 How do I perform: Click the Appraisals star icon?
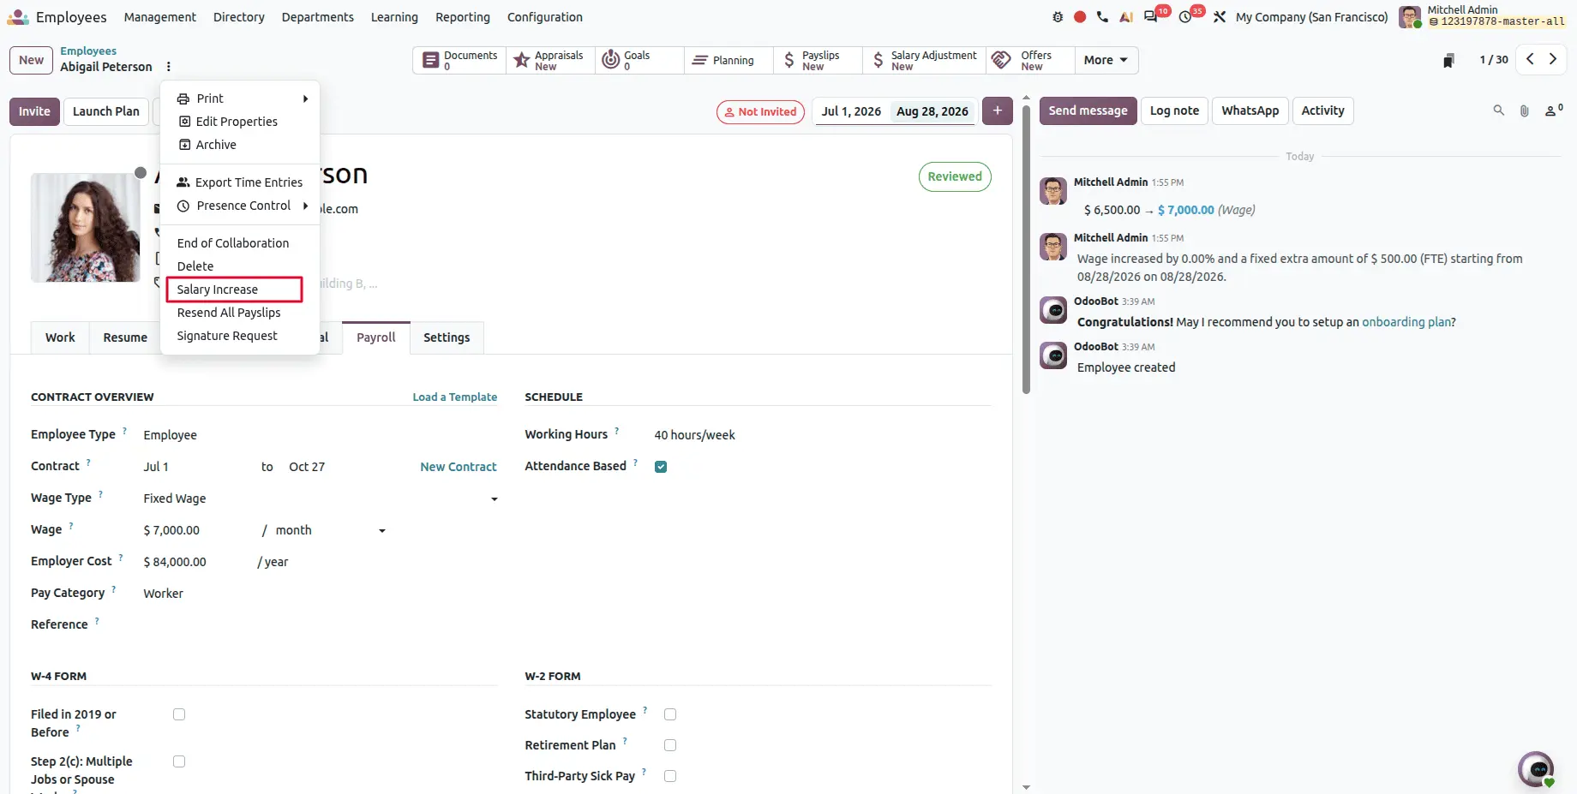[521, 60]
